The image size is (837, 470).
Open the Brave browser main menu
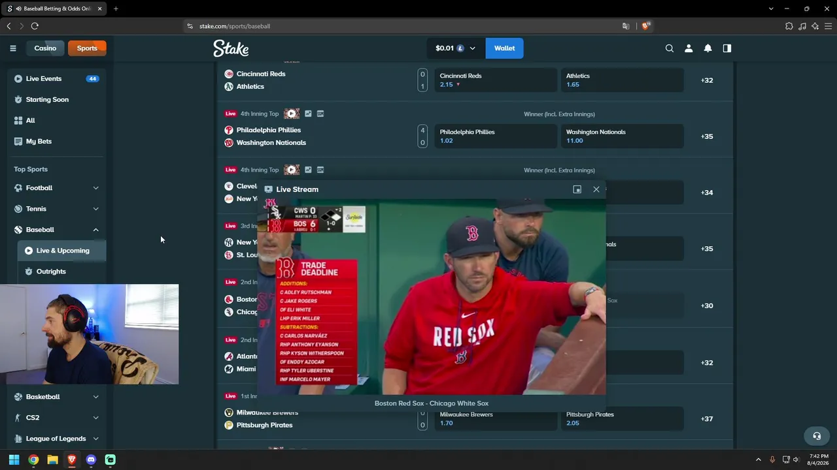(x=828, y=26)
